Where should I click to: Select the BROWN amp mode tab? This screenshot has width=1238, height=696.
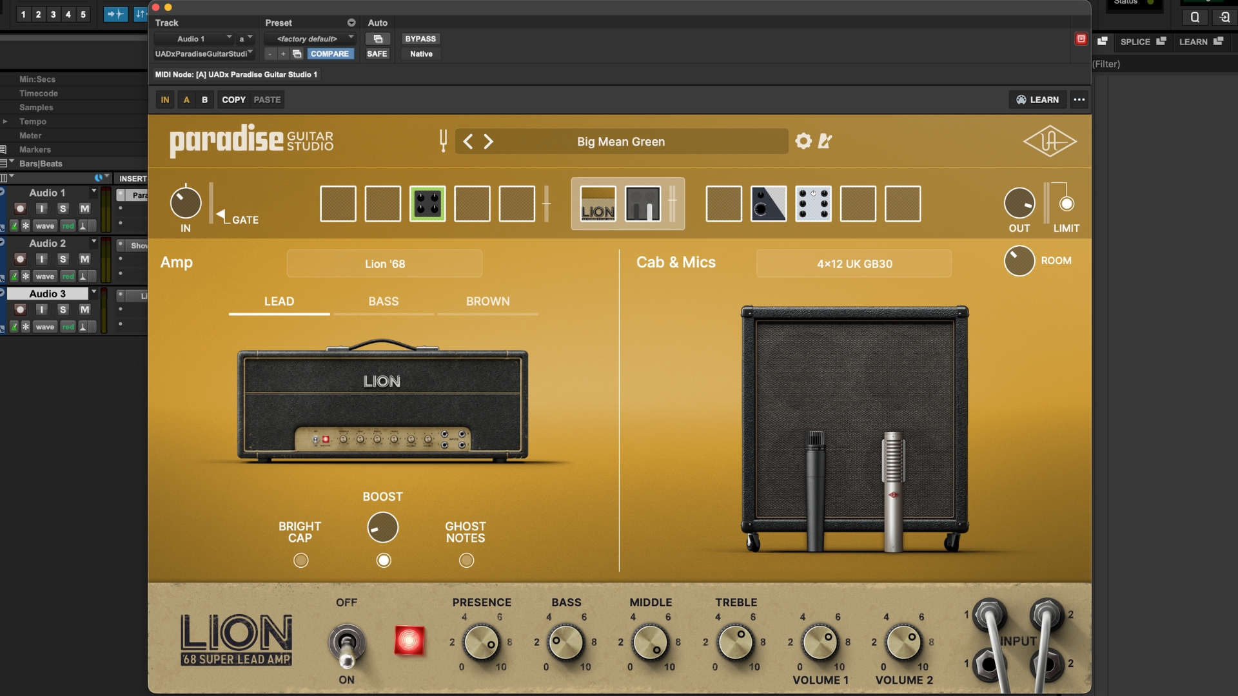(x=488, y=301)
